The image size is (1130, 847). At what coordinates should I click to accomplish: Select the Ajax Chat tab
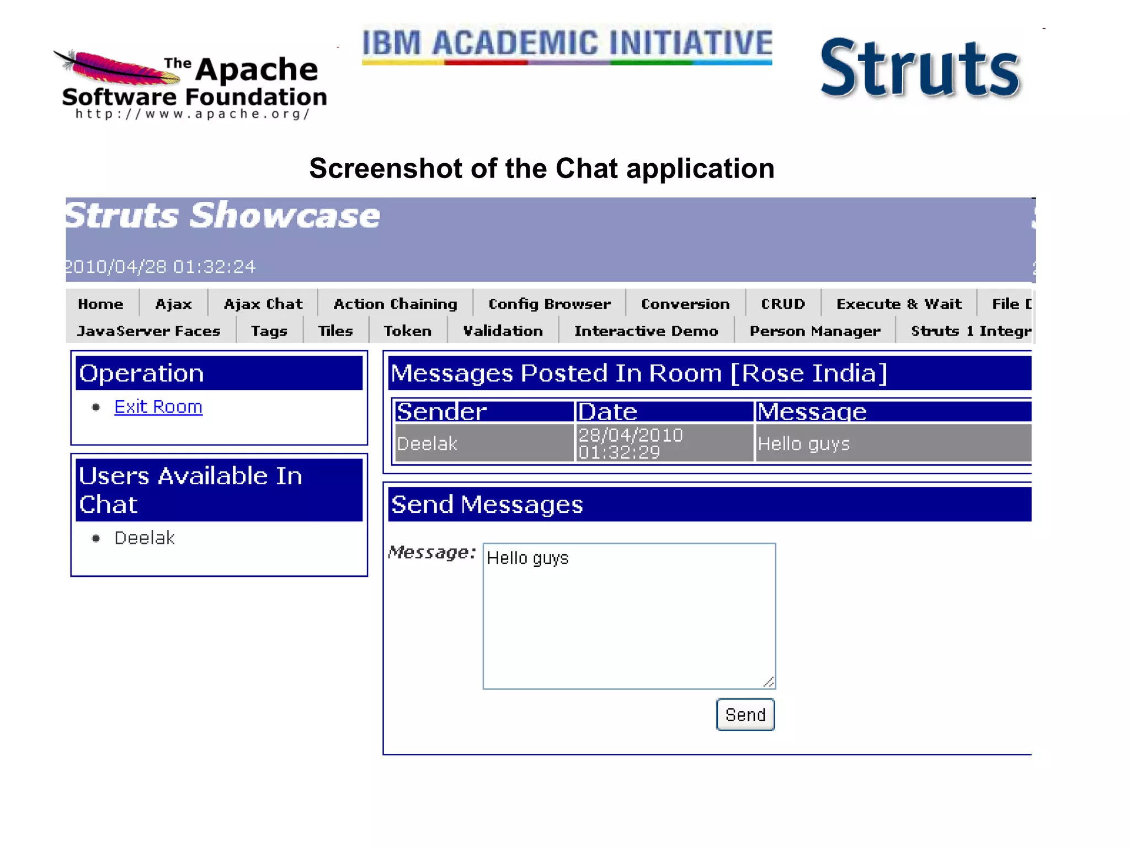coord(263,303)
